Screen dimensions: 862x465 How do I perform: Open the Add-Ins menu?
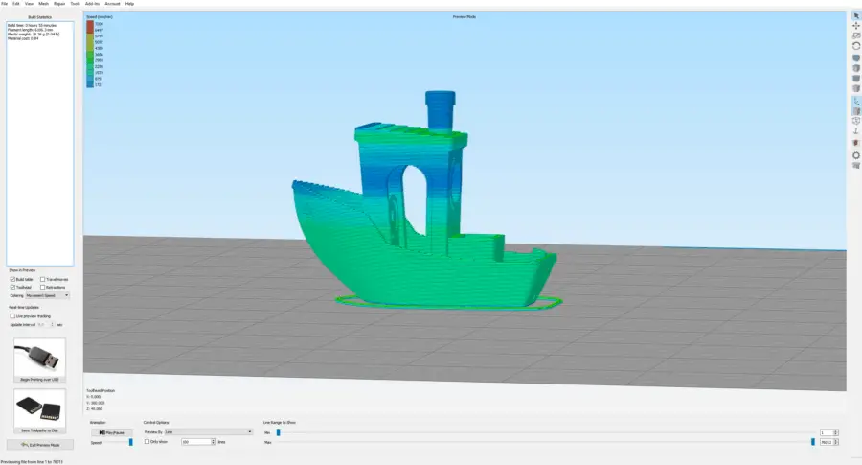(92, 3)
